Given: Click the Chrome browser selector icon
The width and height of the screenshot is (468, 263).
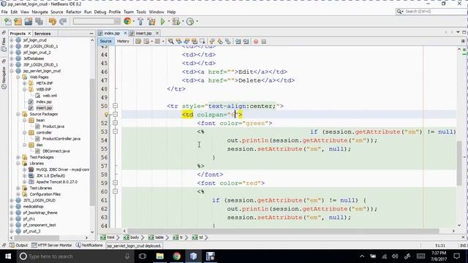Looking at the screenshot, I should click(x=127, y=21).
